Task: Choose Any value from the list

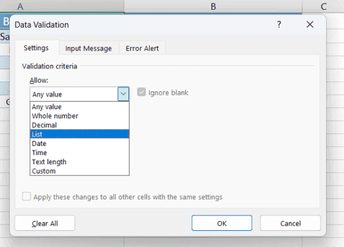Action: coord(80,107)
